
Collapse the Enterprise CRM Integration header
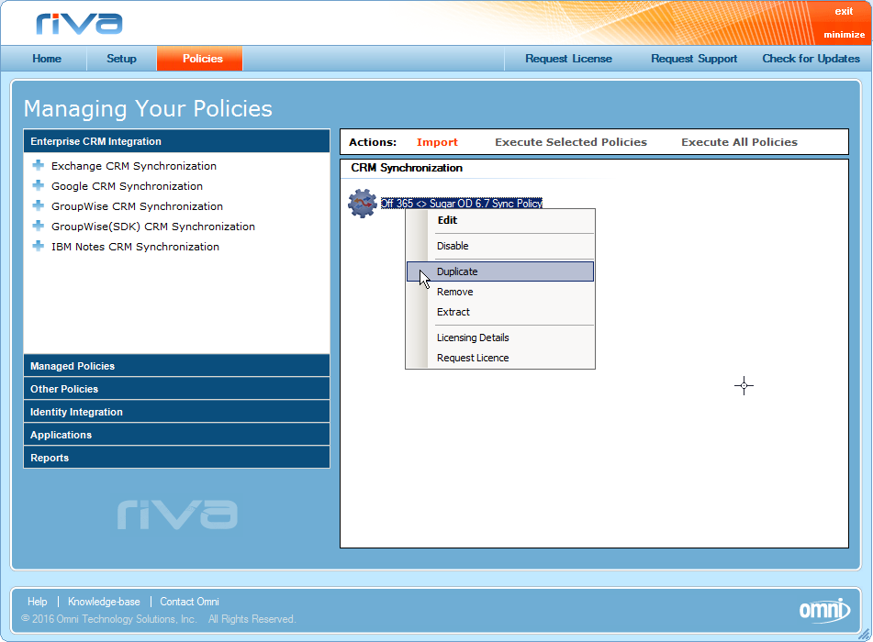176,141
